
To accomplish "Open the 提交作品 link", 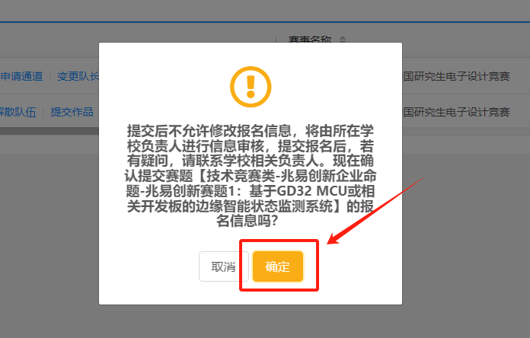I will [x=72, y=112].
